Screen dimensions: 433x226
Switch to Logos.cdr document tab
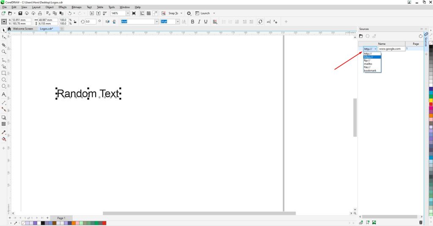(x=47, y=29)
